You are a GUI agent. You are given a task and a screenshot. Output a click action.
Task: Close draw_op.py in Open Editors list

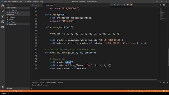point(8,13)
